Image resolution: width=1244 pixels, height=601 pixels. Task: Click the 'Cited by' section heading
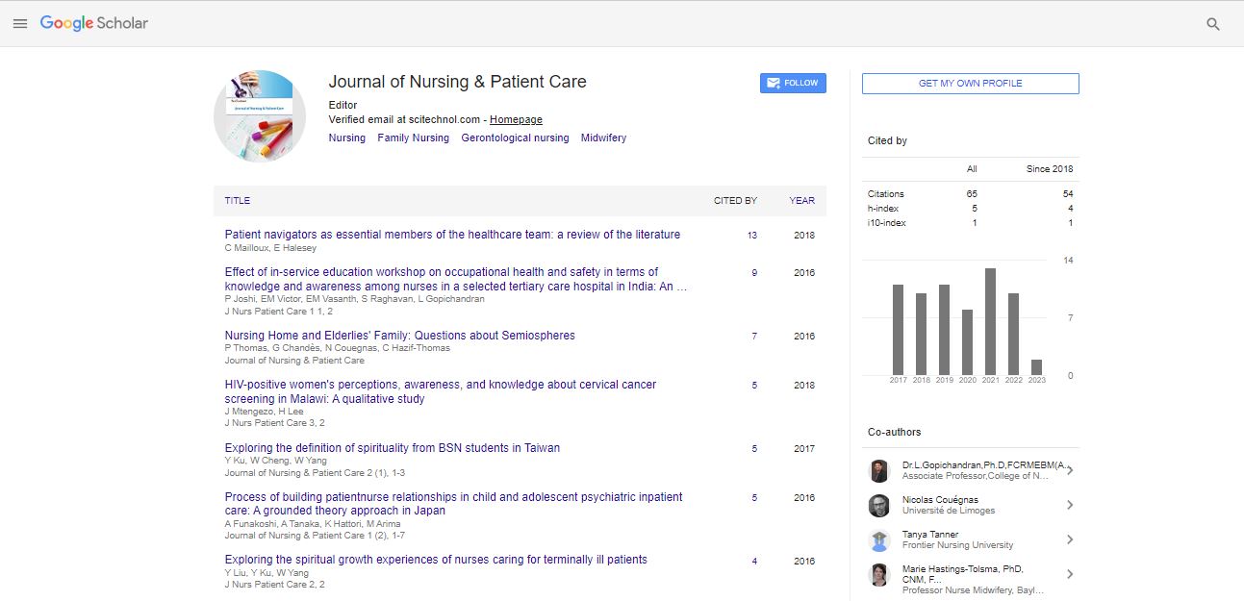tap(887, 141)
